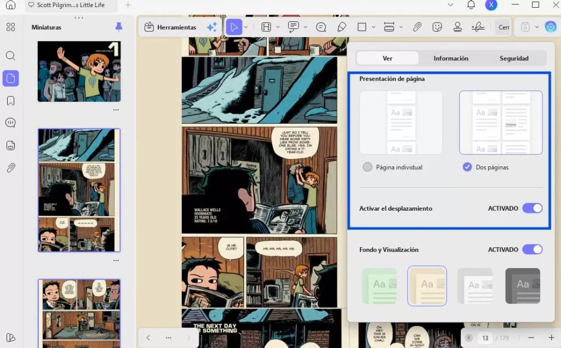Switch to the Información tab
Image resolution: width=561 pixels, height=348 pixels.
(x=451, y=58)
